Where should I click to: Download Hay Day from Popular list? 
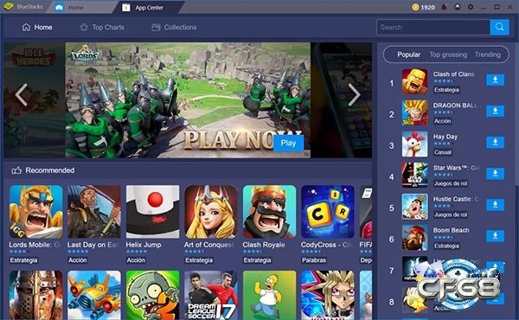click(495, 143)
